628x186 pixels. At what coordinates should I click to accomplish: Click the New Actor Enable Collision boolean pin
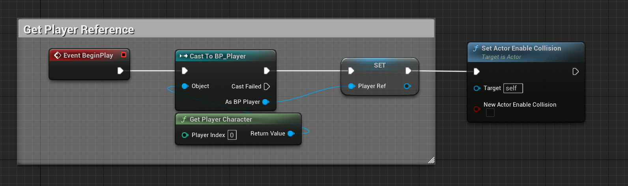[477, 109]
